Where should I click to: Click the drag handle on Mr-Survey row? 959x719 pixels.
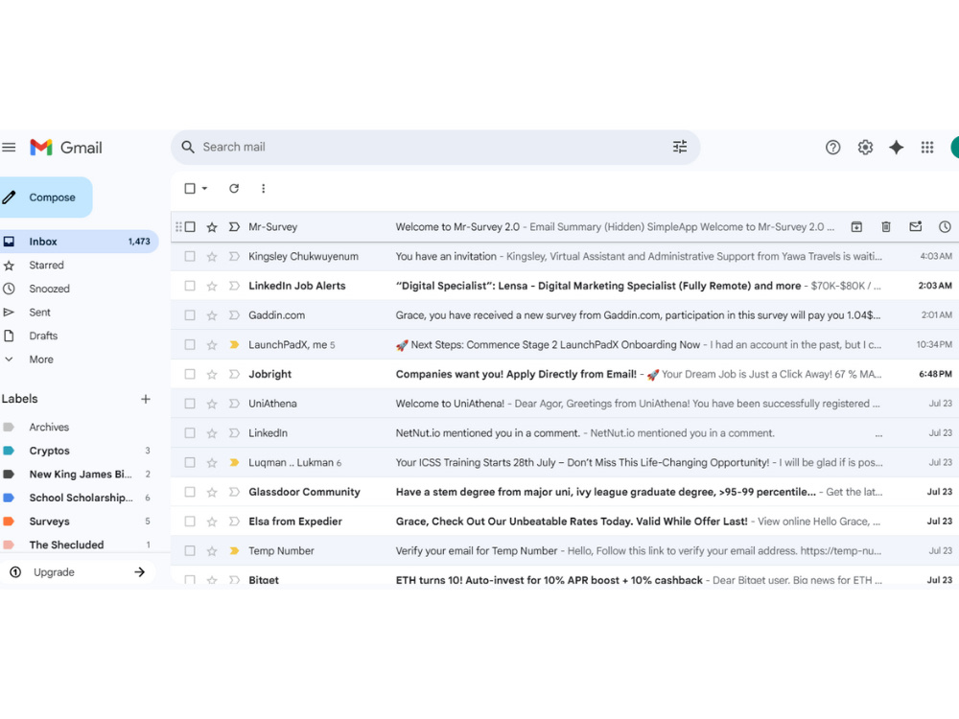(178, 227)
